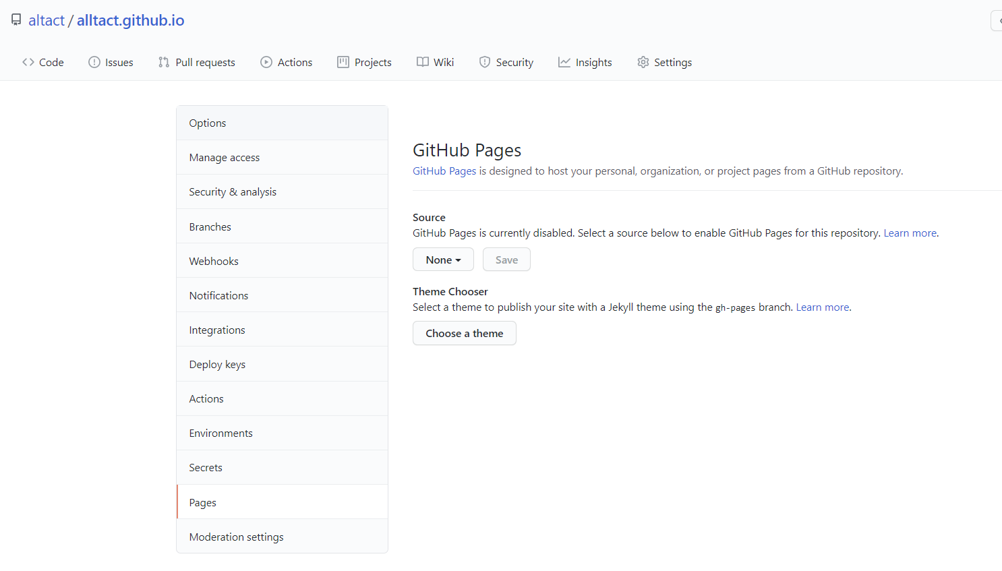
Task: Select the Settings tab
Action: 665,62
